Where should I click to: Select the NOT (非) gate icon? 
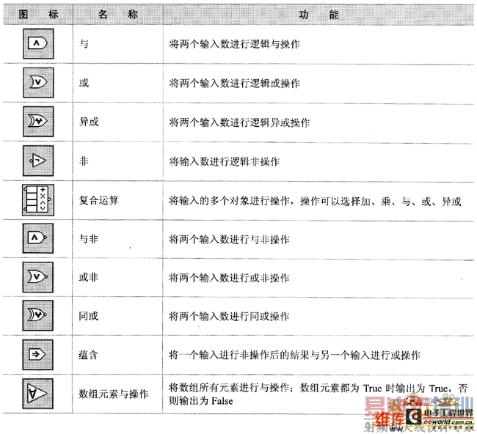(x=38, y=161)
